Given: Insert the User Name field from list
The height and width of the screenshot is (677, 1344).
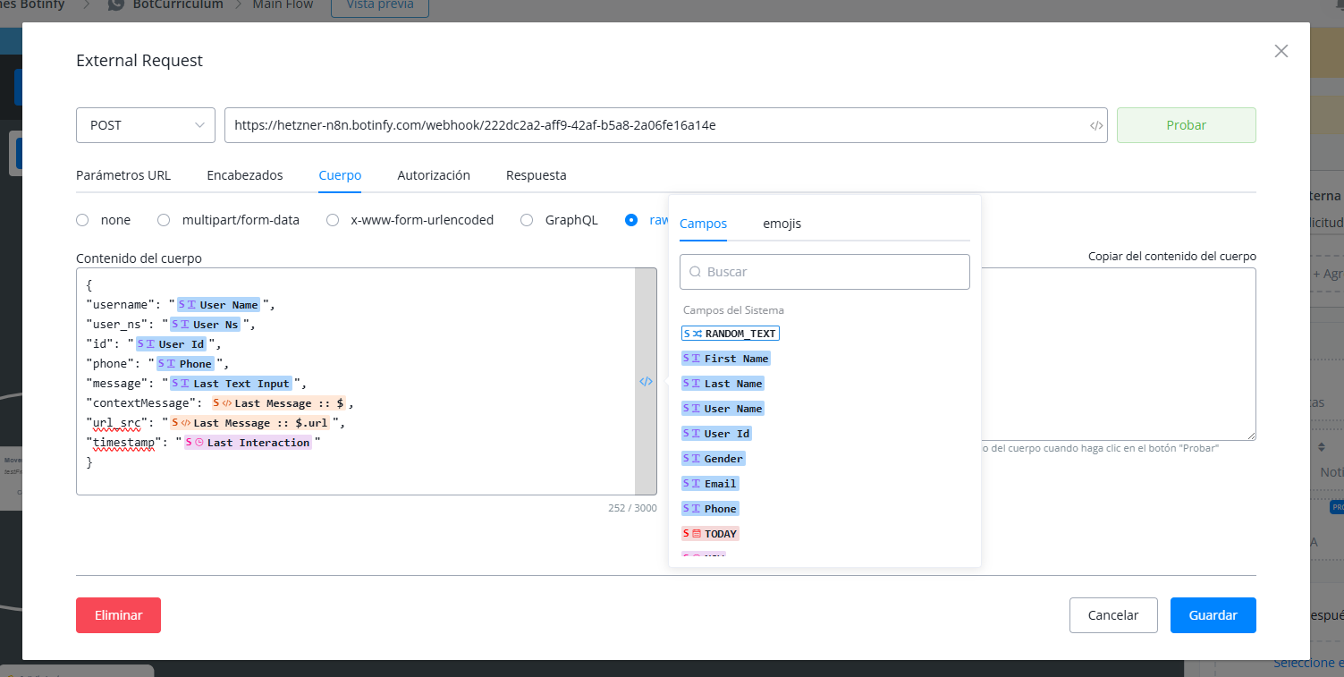Looking at the screenshot, I should [723, 409].
